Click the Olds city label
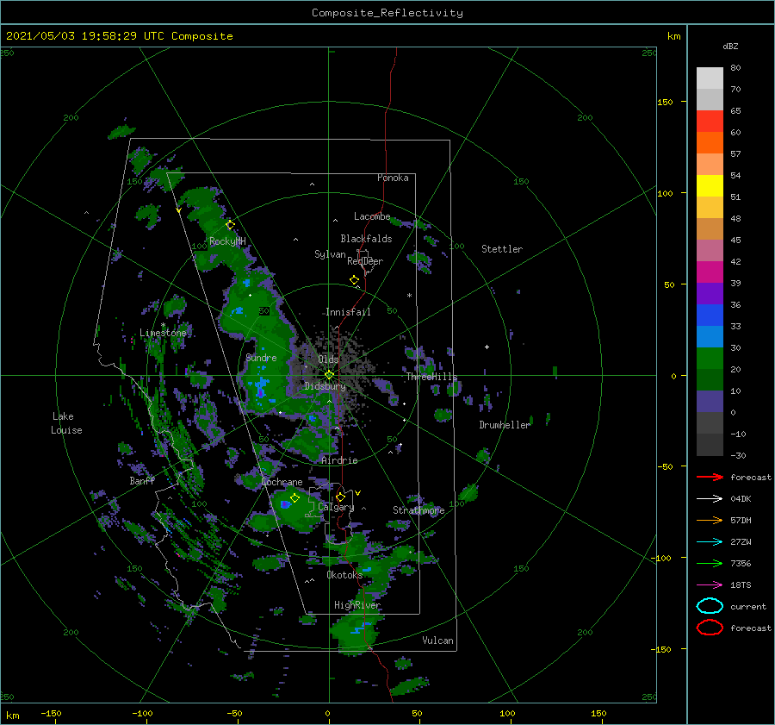 coord(328,359)
